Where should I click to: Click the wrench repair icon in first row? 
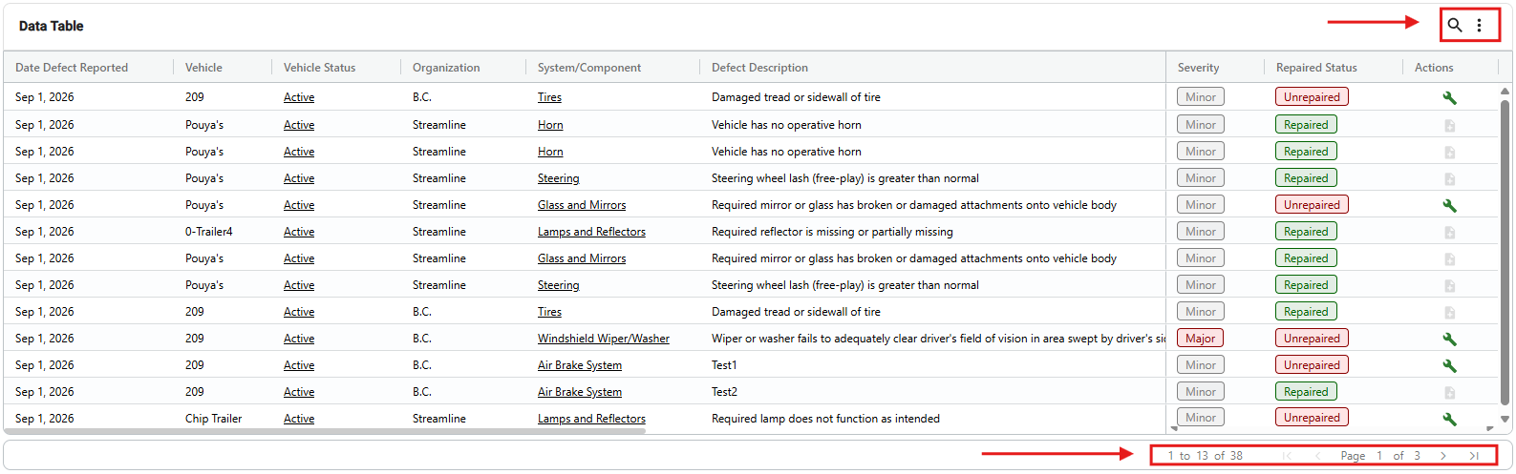1449,97
